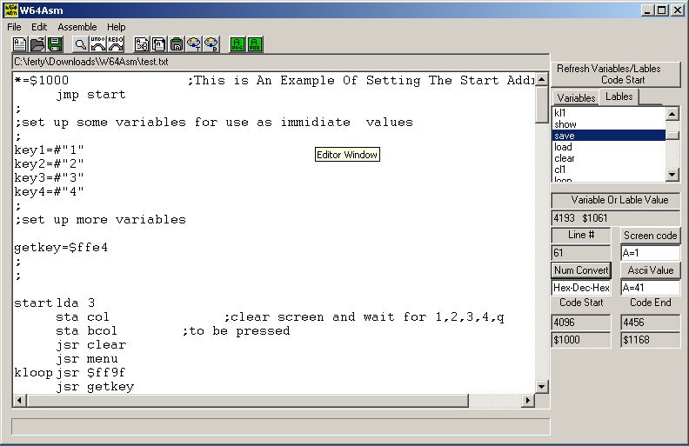Viewport: 689px width, 446px height.
Task: Click the status bar at window bottom
Action: point(281,426)
